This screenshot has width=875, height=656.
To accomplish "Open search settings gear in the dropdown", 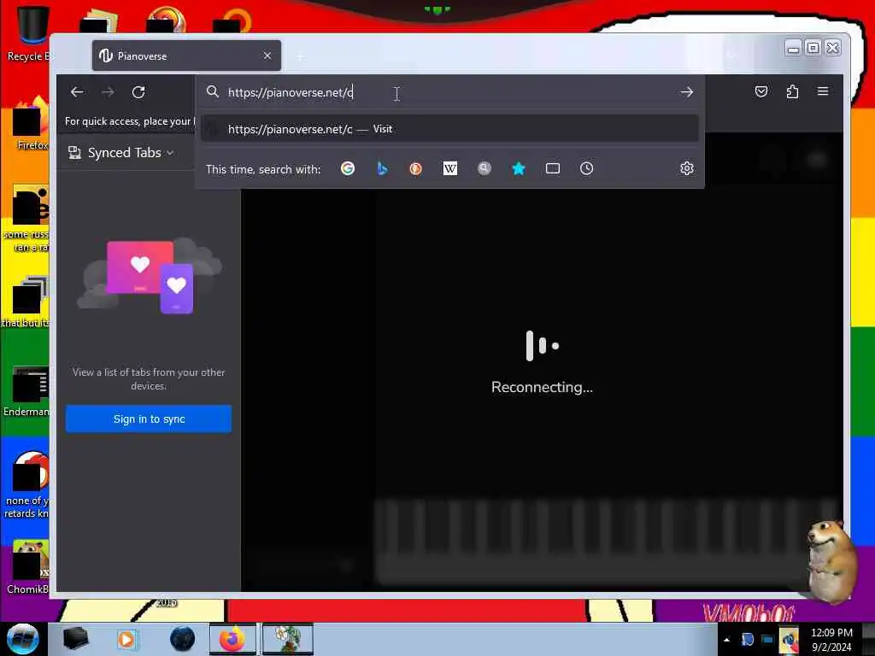I will (687, 168).
